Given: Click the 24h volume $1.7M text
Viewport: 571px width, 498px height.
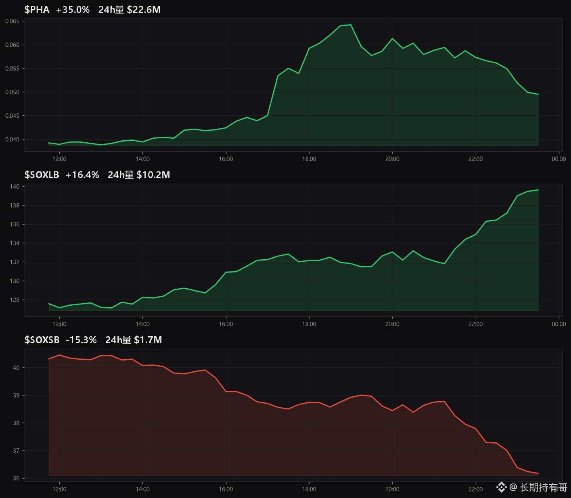Looking at the screenshot, I should tap(134, 340).
